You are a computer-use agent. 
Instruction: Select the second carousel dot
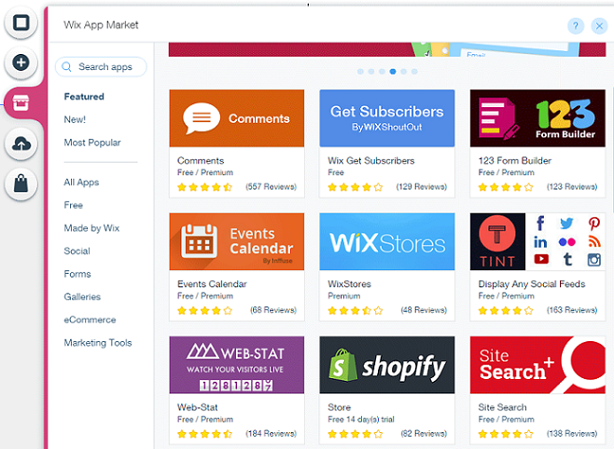click(x=371, y=72)
